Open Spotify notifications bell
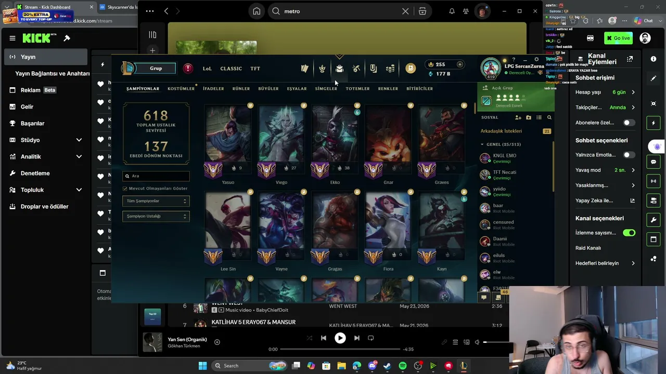This screenshot has height=374, width=666. (452, 11)
